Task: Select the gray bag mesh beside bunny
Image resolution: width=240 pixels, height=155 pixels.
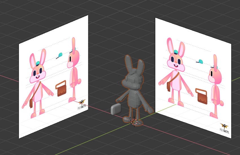Action: point(116,109)
